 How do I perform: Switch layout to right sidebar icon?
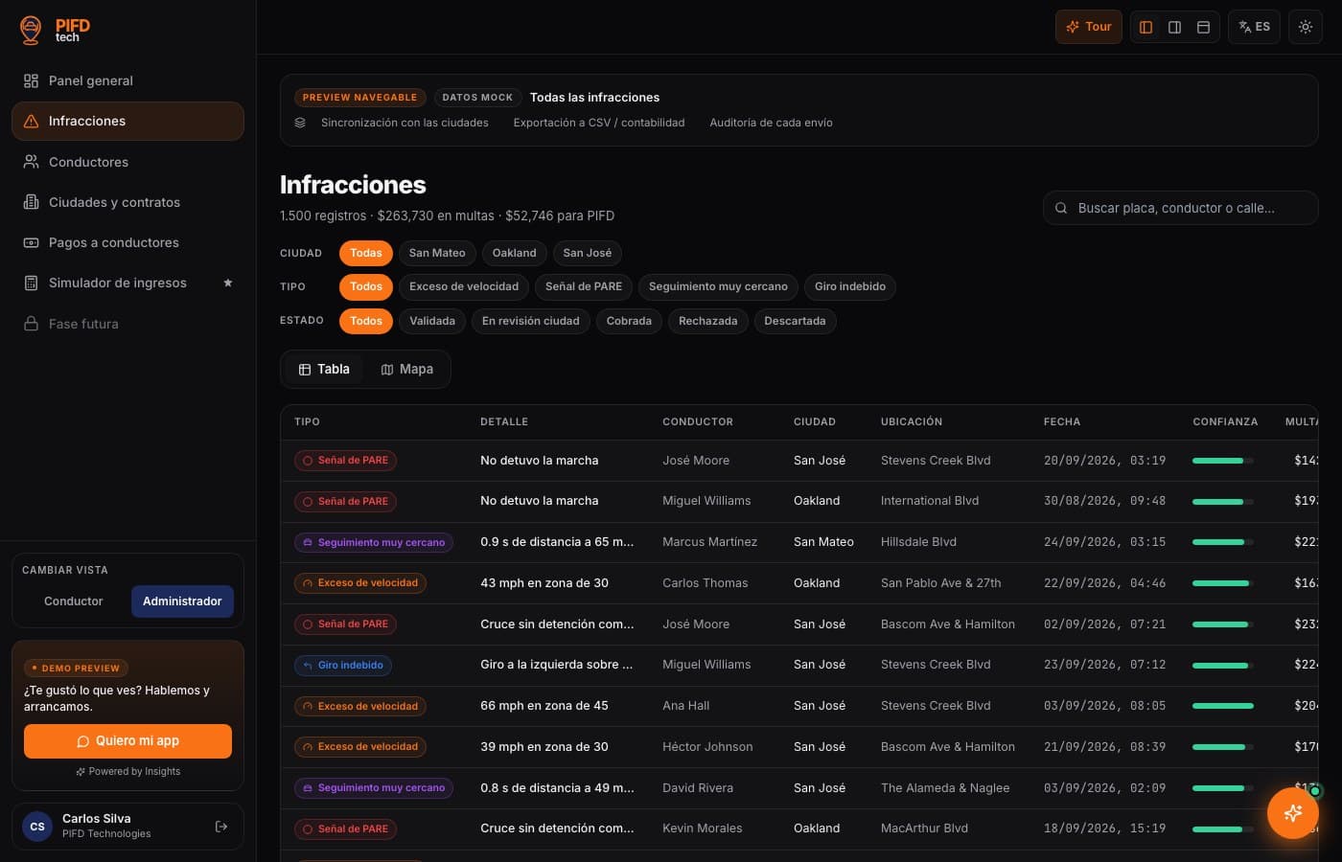pos(1174,27)
